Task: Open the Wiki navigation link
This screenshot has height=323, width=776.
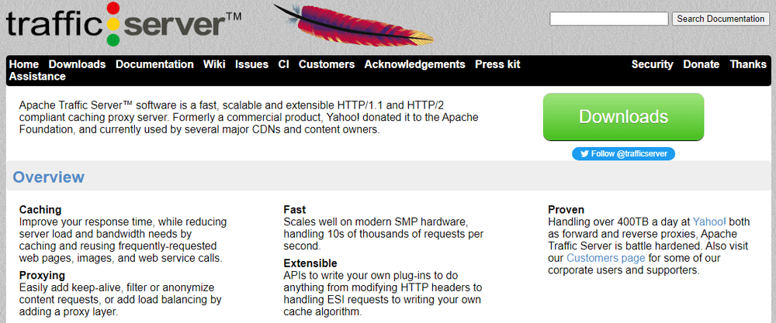Action: [214, 64]
